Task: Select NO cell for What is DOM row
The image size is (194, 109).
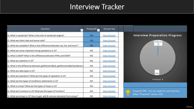Action: tap(92, 55)
